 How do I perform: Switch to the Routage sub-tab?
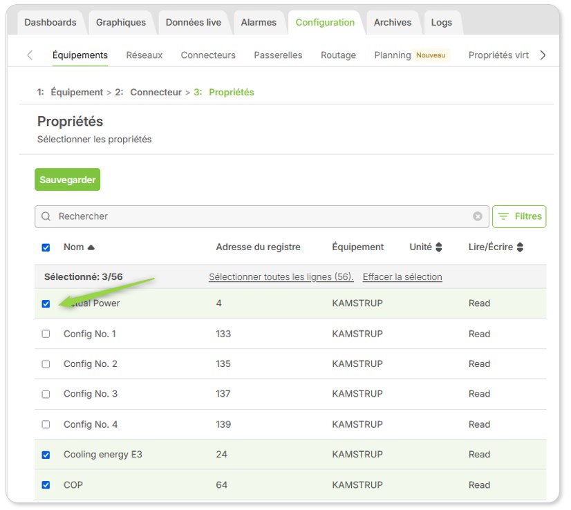(x=338, y=55)
